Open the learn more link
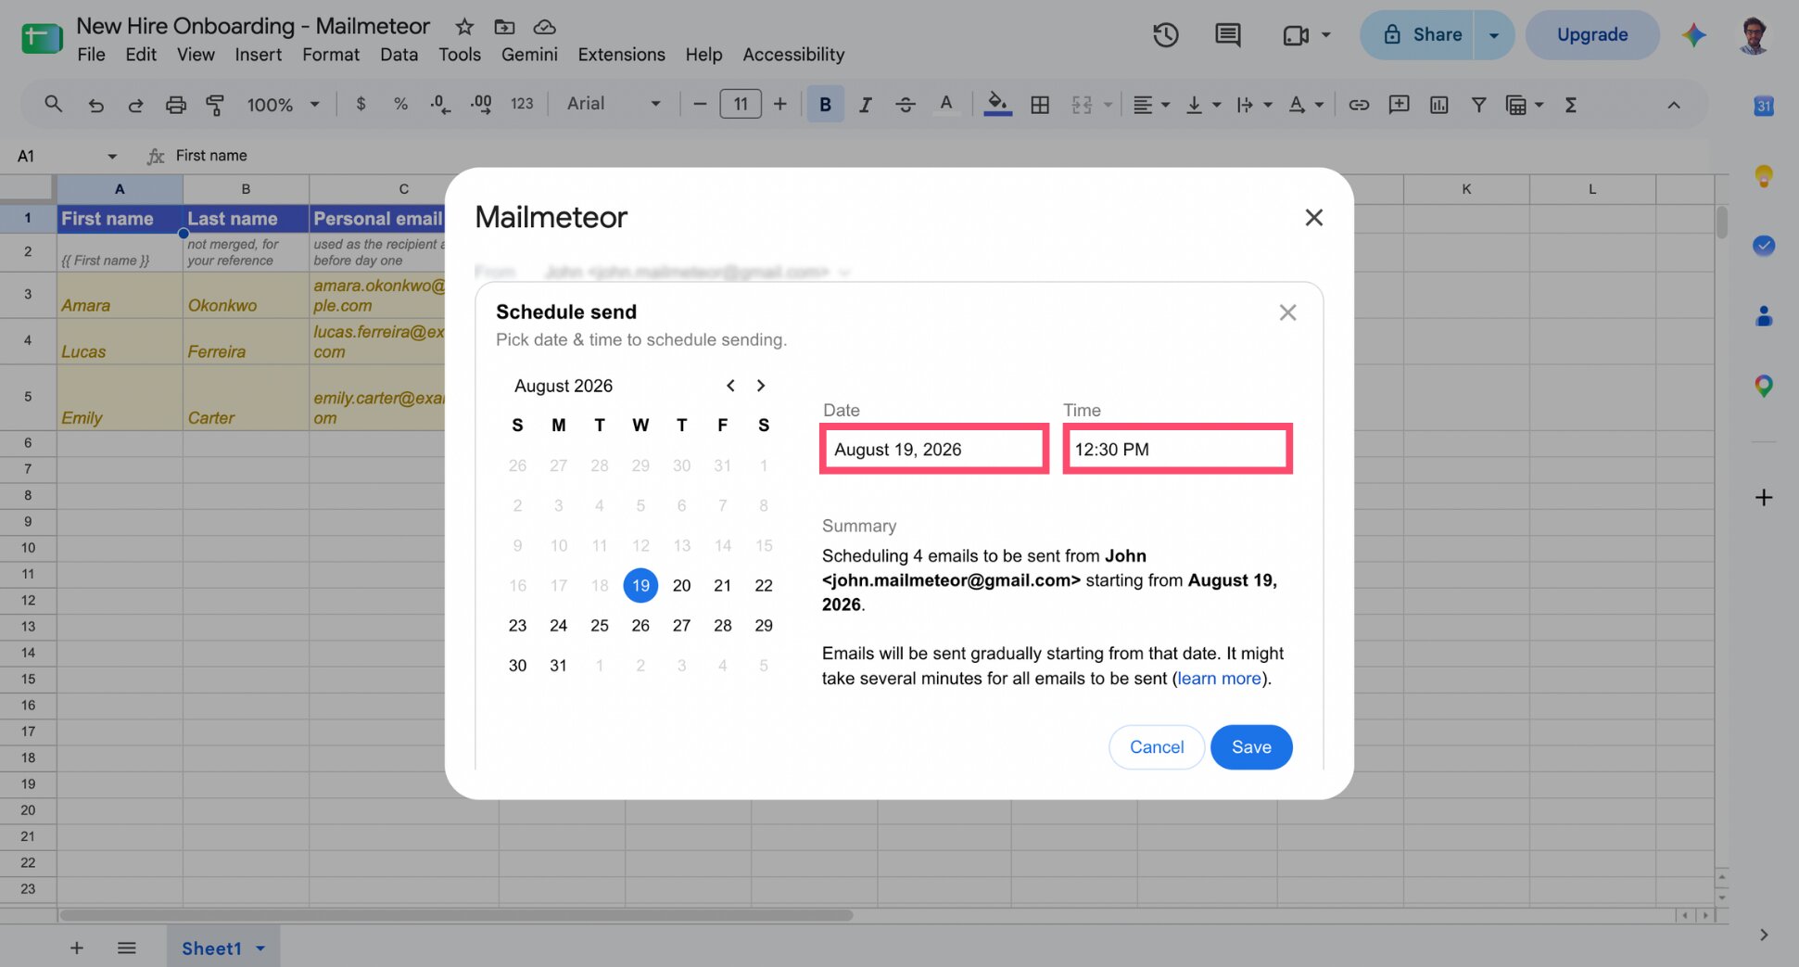 1219,679
